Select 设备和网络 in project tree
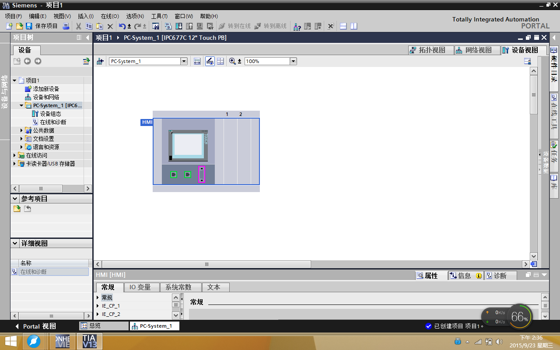 46,97
